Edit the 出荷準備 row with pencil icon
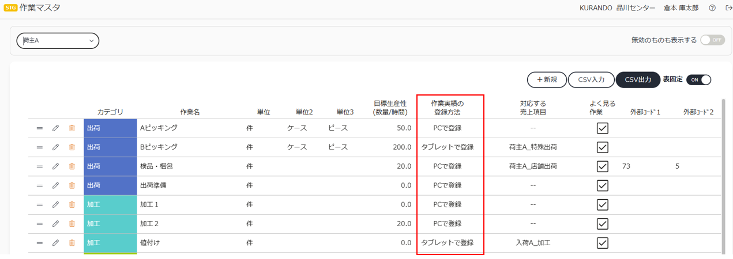 coord(56,185)
